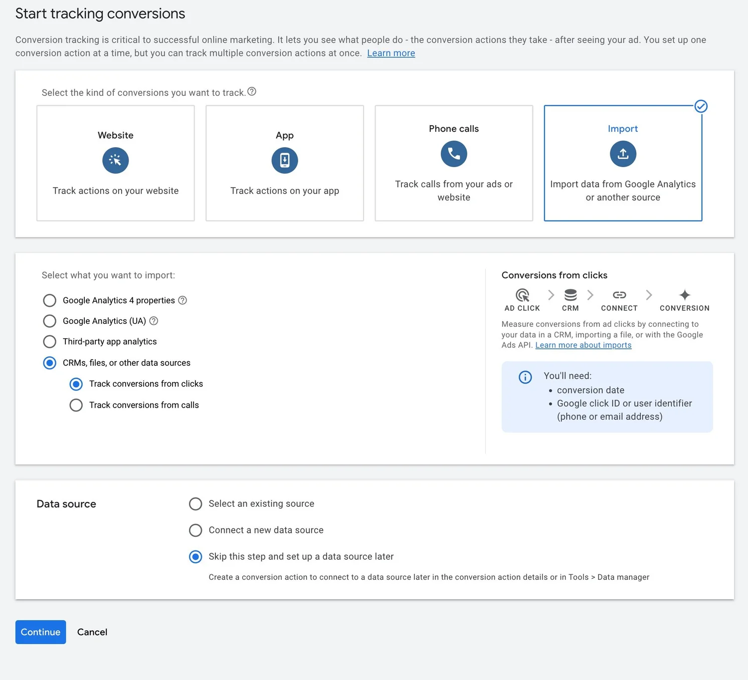Select the Google Analytics (UA) radio button
748x680 pixels.
pos(50,321)
